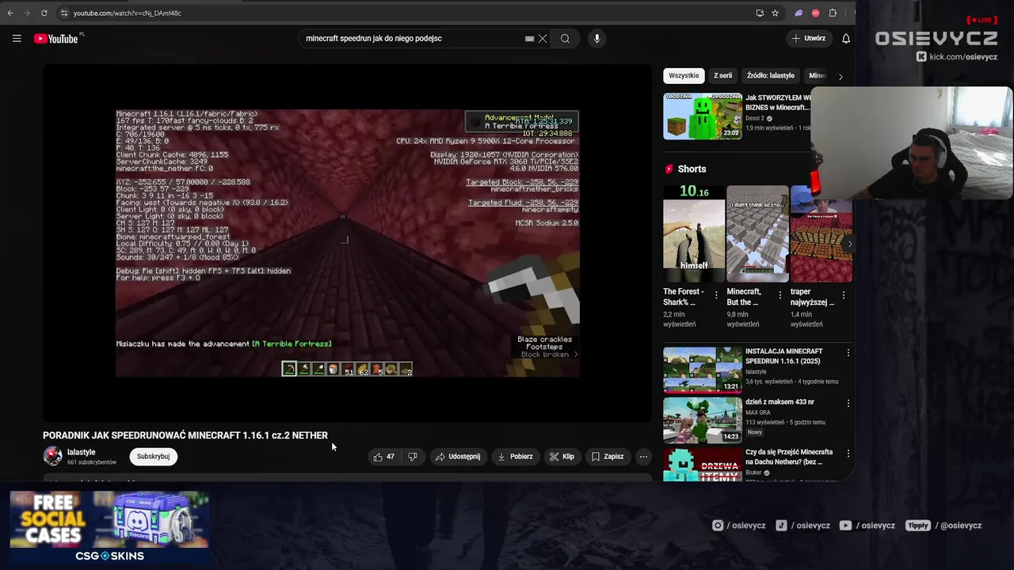Click the install/cast icon in address bar
This screenshot has width=1014, height=570.
pos(760,13)
